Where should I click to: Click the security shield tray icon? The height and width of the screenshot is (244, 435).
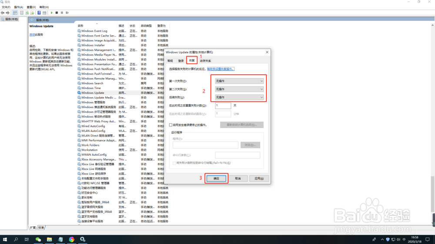coord(388,239)
